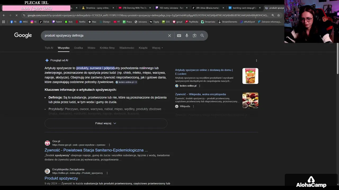This screenshot has width=339, height=190.
Task: Click the E.Leclerc product thumbnail image
Action: click(x=250, y=76)
